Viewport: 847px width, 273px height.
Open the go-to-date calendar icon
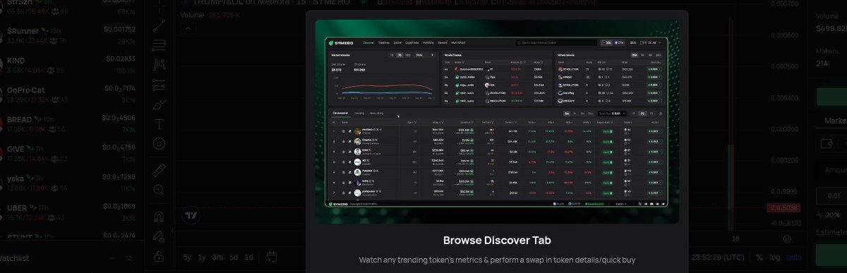[x=271, y=257]
